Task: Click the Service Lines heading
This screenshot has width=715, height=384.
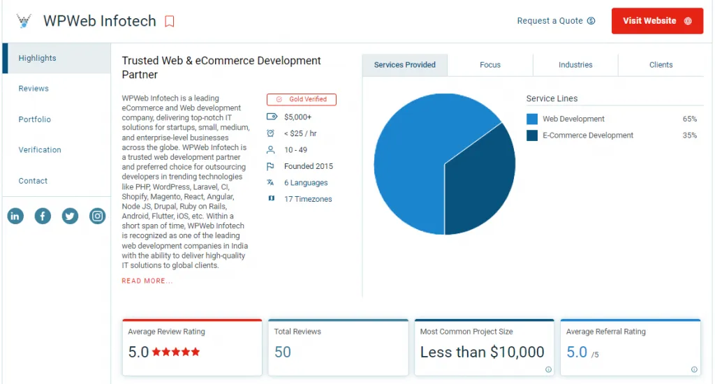Action: (552, 98)
